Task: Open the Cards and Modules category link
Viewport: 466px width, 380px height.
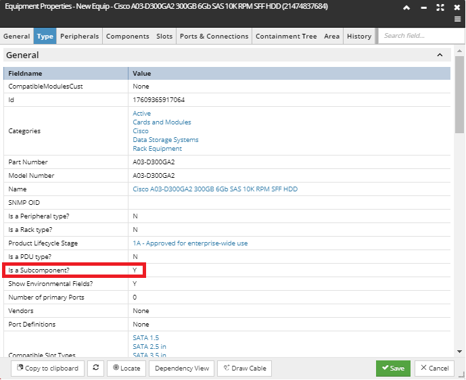Action: (x=162, y=122)
